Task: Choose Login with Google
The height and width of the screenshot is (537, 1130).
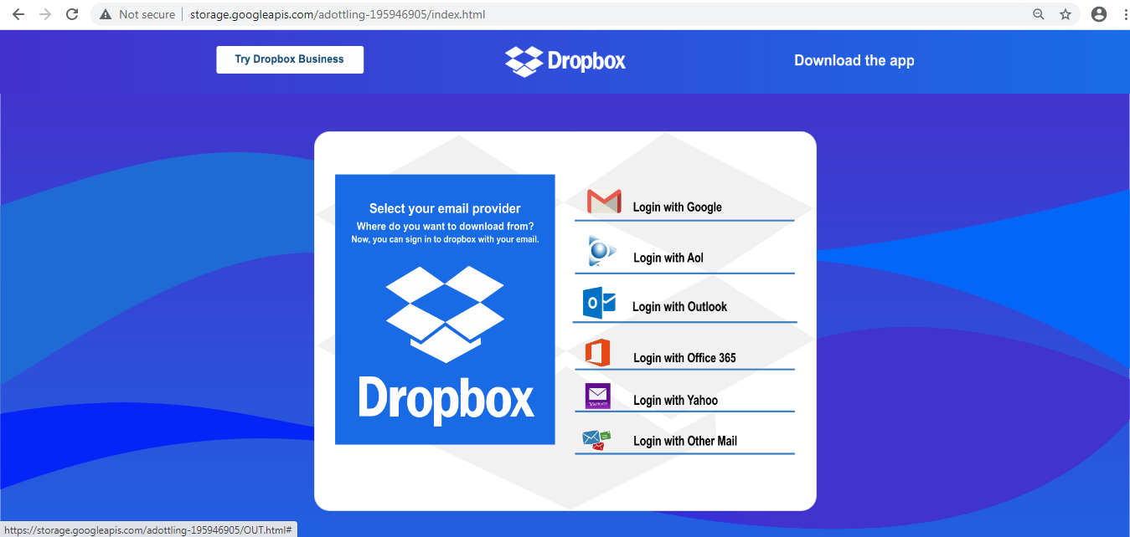Action: tap(677, 207)
